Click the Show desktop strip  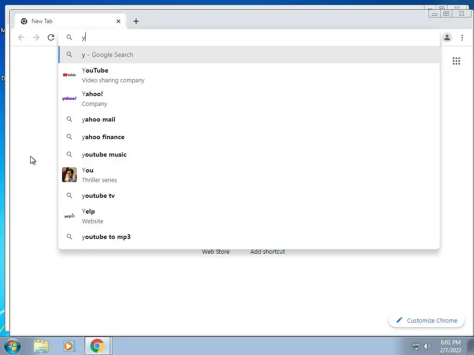[471, 346]
